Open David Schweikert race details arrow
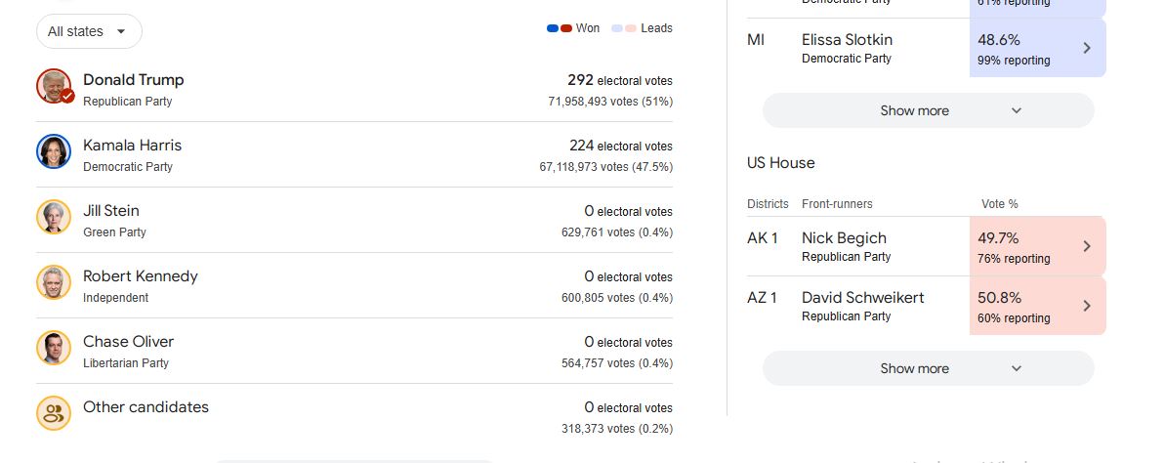Image resolution: width=1164 pixels, height=463 pixels. coord(1087,306)
